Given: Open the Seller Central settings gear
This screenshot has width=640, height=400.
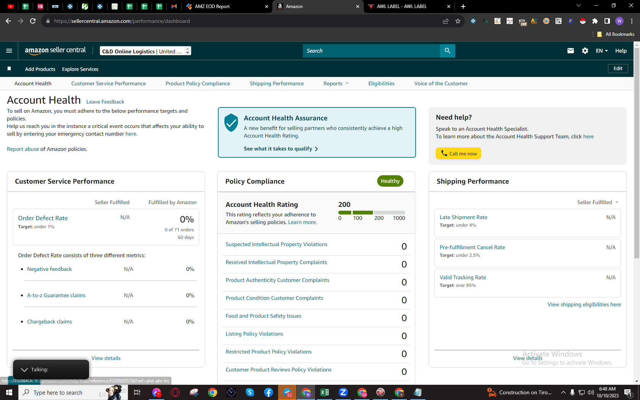Looking at the screenshot, I should pos(585,51).
